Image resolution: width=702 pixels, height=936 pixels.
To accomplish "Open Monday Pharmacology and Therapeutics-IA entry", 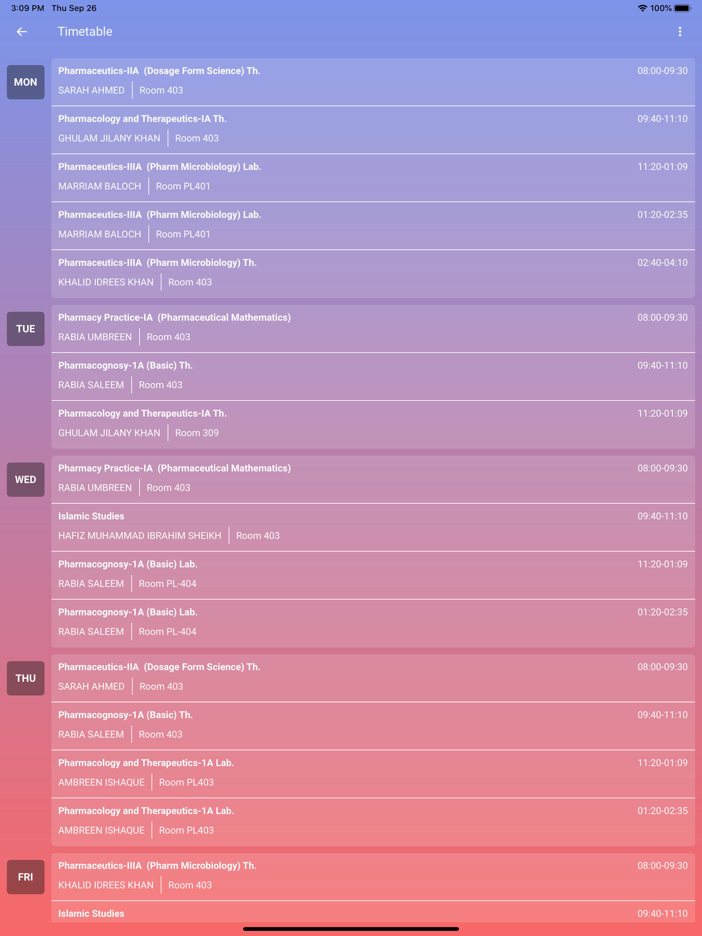I will click(x=373, y=130).
